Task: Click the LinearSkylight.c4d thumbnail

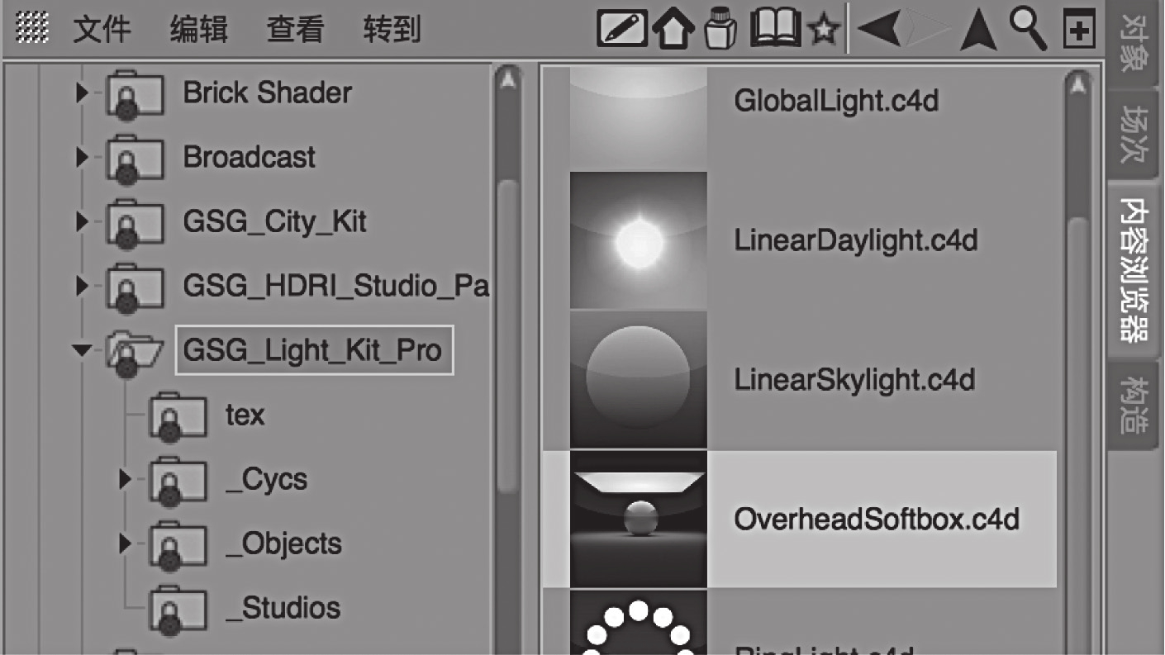Action: click(x=638, y=380)
